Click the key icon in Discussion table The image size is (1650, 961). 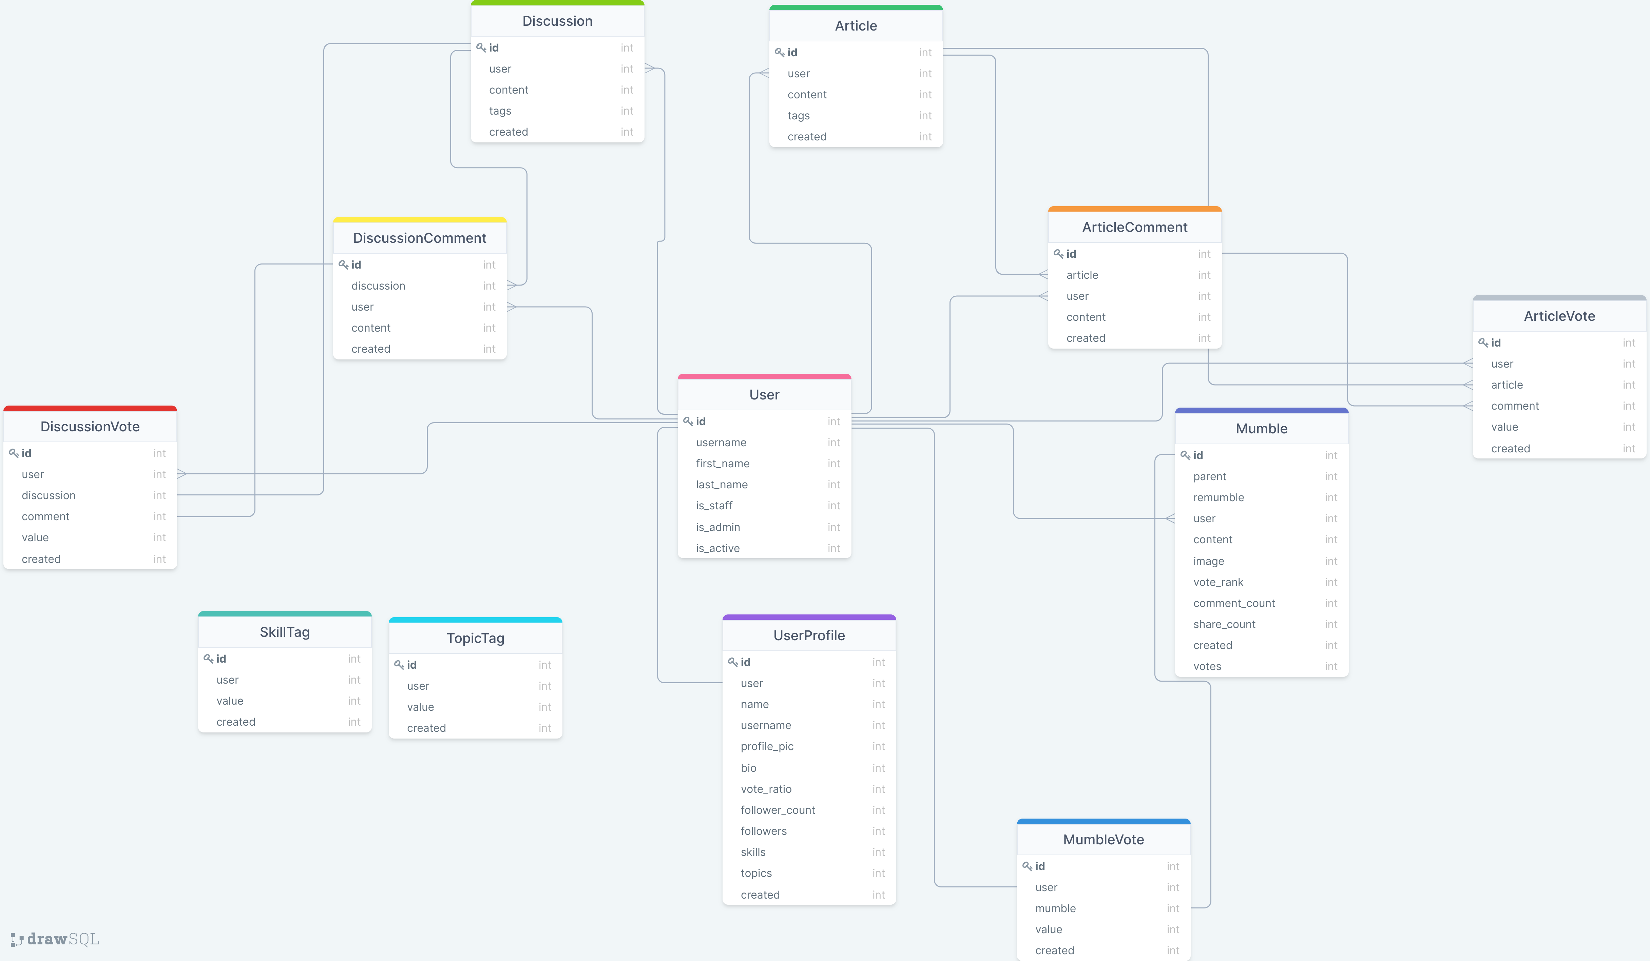pyautogui.click(x=481, y=48)
